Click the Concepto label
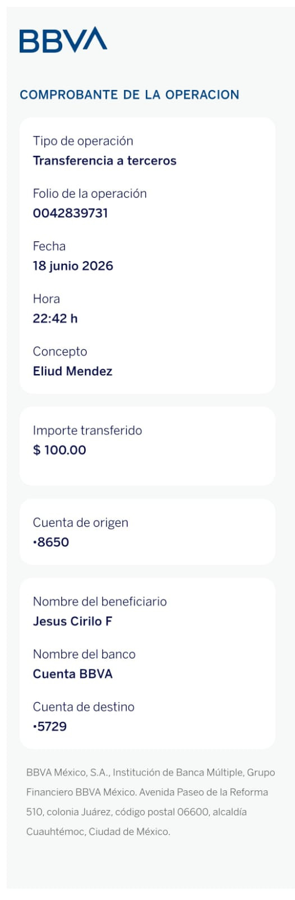 click(60, 352)
